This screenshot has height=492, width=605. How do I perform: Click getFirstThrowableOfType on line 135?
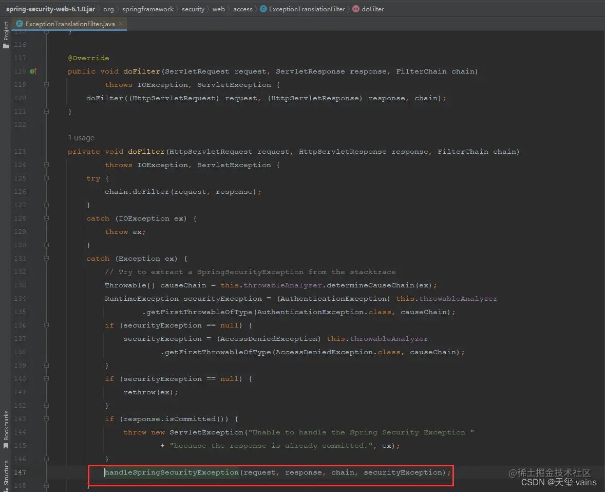tap(199, 312)
